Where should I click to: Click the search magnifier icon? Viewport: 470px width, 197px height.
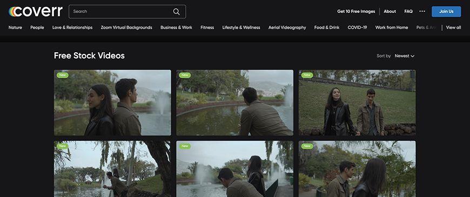pos(176,12)
